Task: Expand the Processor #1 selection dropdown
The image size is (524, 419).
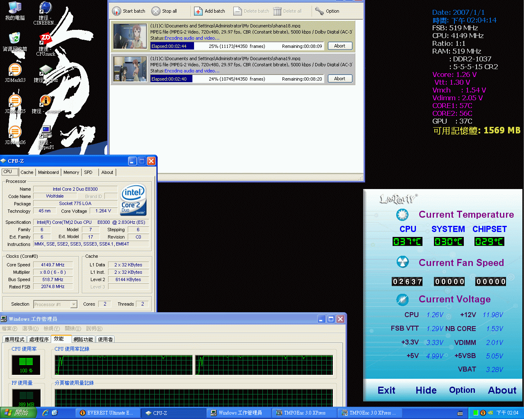Action: 74,304
